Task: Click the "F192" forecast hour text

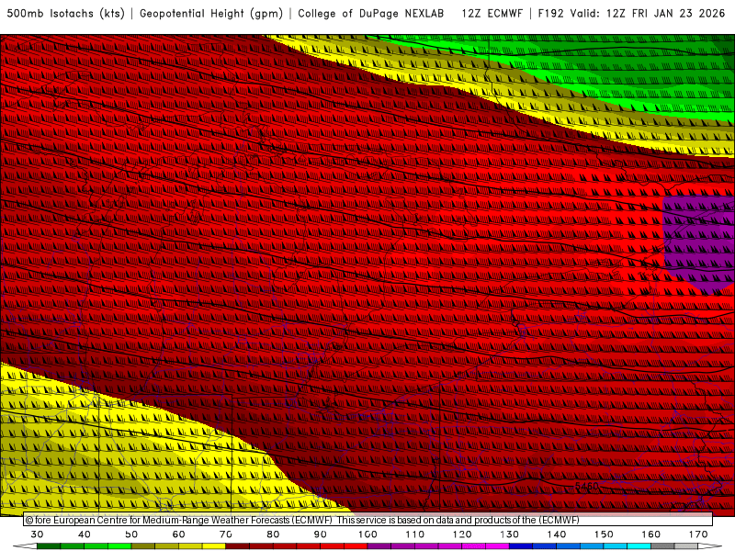Action: 550,14
